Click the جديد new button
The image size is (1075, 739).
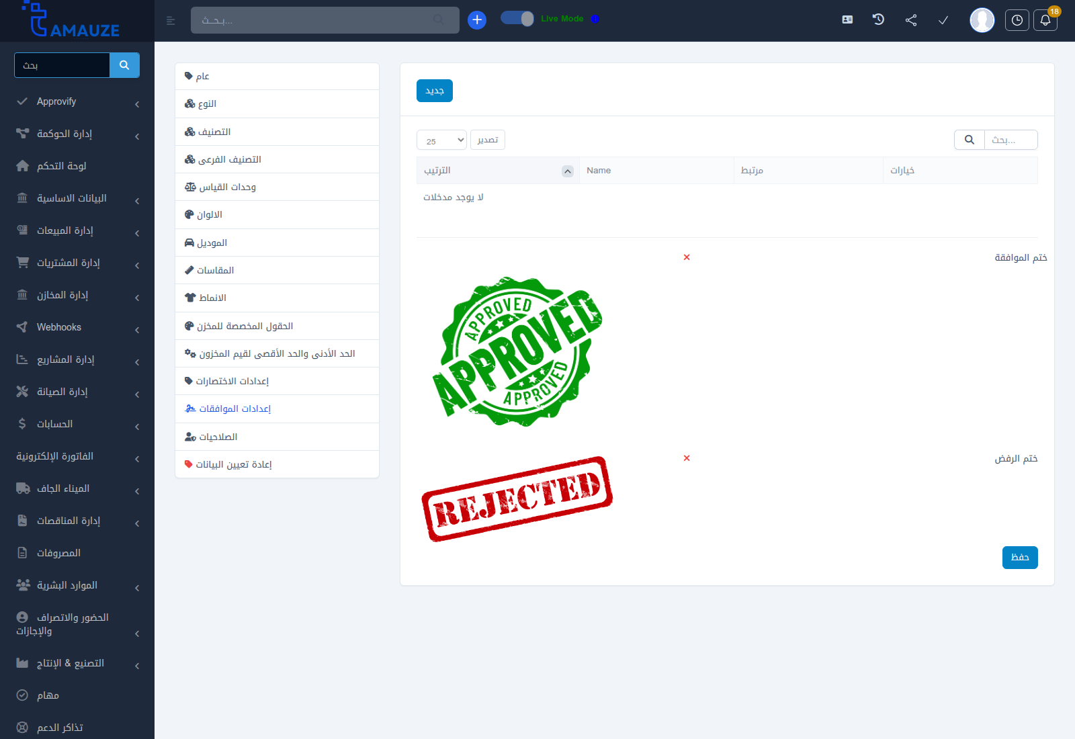[435, 91]
